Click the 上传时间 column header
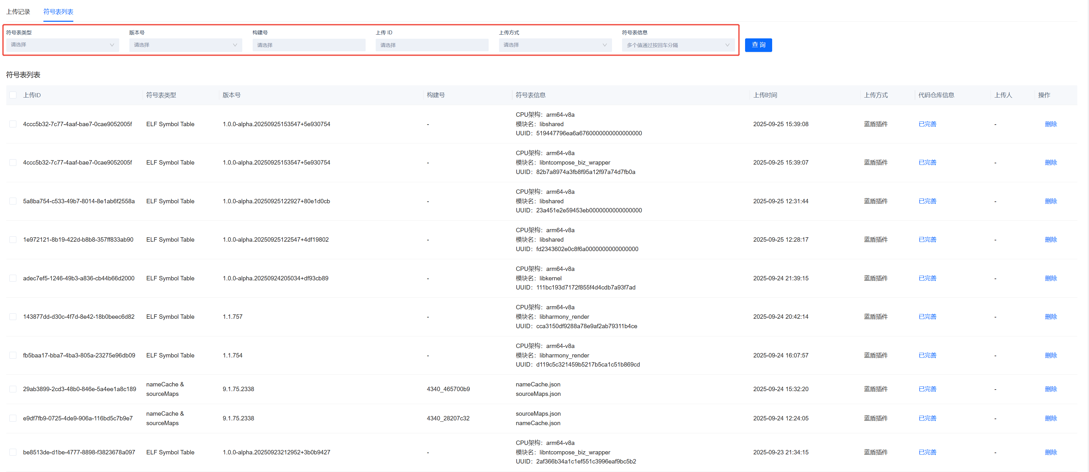This screenshot has height=472, width=1089. coord(765,95)
